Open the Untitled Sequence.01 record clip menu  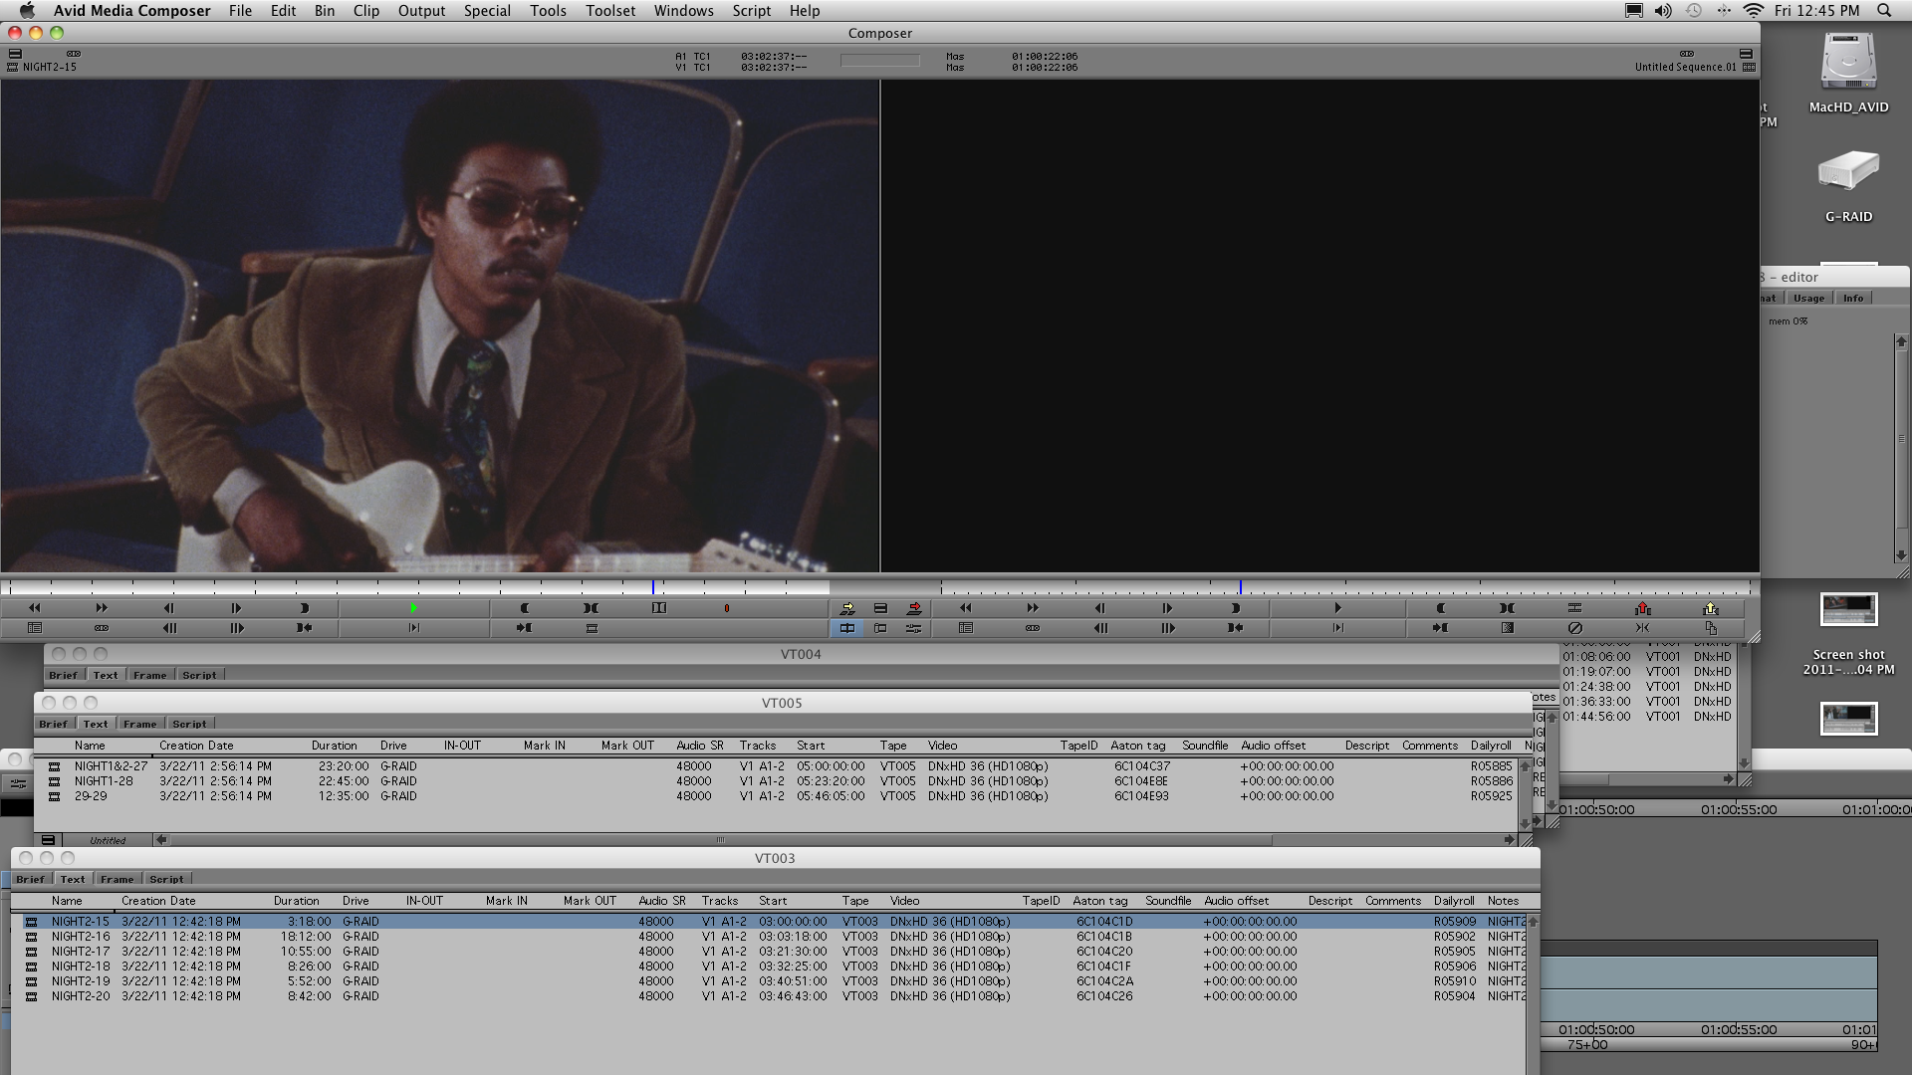coord(1685,68)
